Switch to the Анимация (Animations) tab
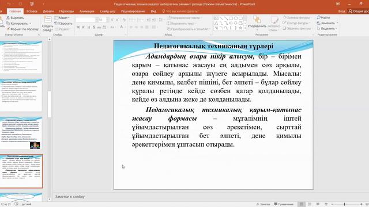This screenshot has height=207, width=369. [x=87, y=11]
